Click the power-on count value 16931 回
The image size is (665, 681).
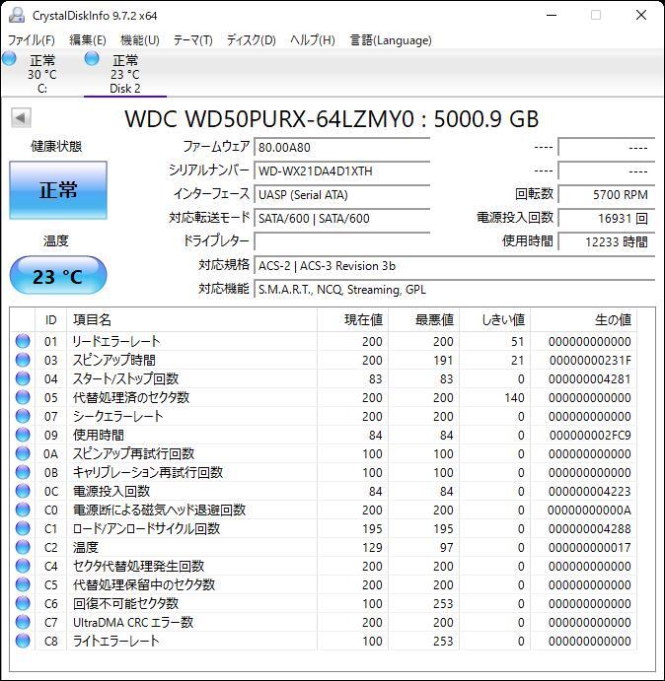[x=606, y=218]
